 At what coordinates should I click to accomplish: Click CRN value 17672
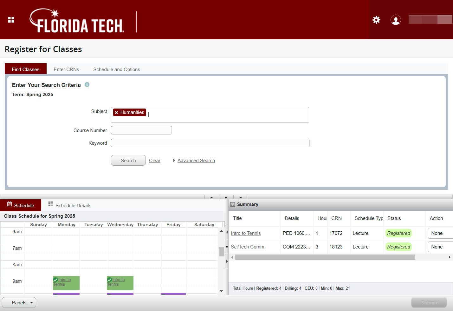[336, 233]
